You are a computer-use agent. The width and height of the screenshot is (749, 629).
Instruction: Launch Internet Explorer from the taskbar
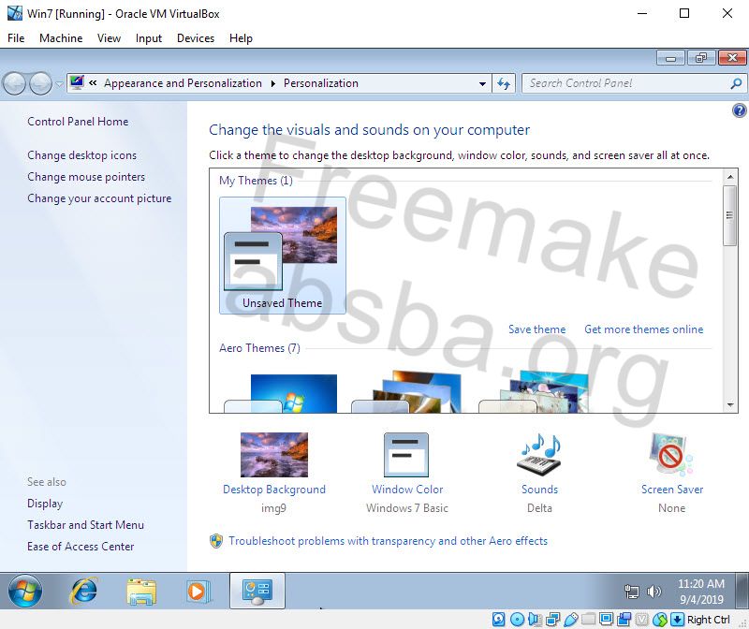84,591
